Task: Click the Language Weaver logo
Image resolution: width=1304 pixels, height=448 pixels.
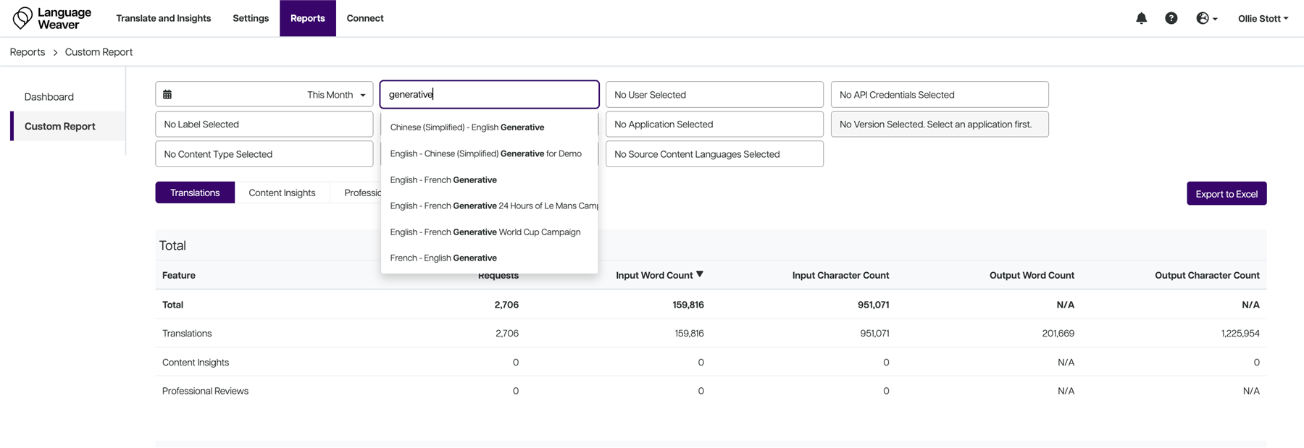Action: [x=52, y=18]
